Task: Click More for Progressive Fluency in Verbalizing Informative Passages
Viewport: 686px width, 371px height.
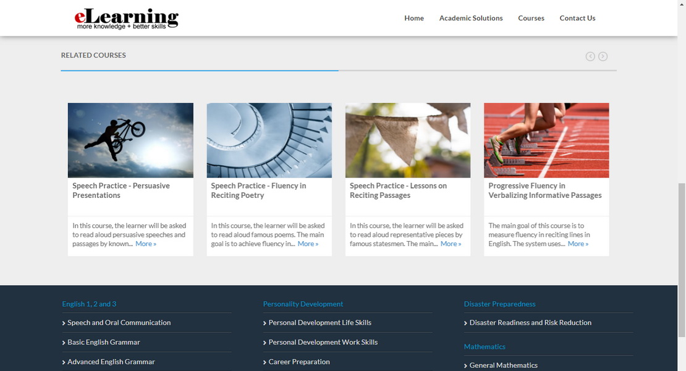Action: click(x=578, y=244)
